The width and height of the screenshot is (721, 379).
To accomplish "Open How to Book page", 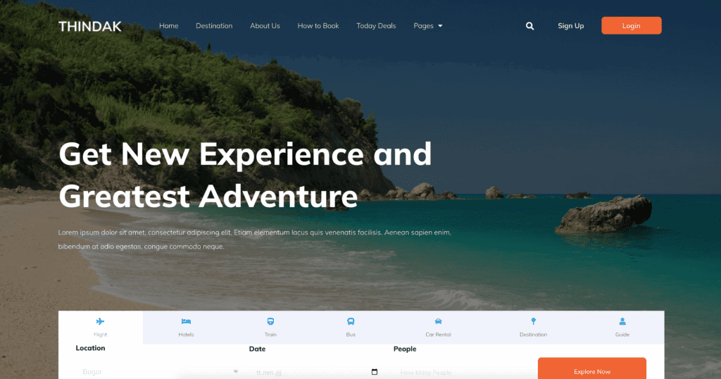I will coord(318,26).
